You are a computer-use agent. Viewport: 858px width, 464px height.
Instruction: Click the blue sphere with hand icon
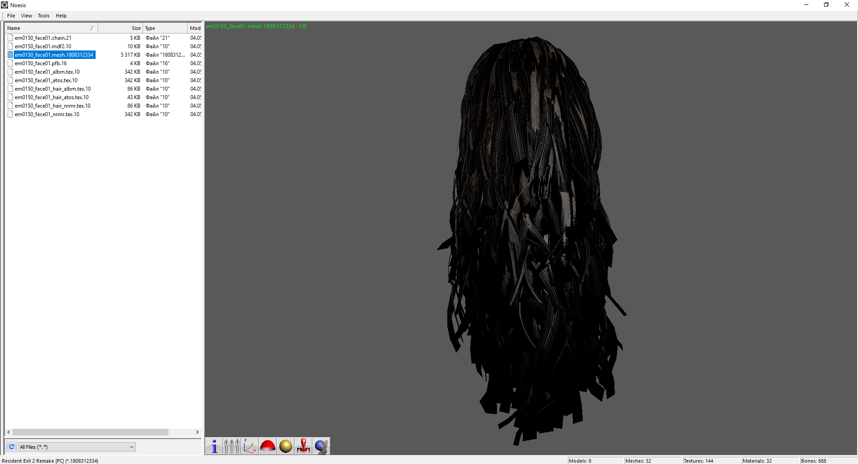(x=321, y=446)
